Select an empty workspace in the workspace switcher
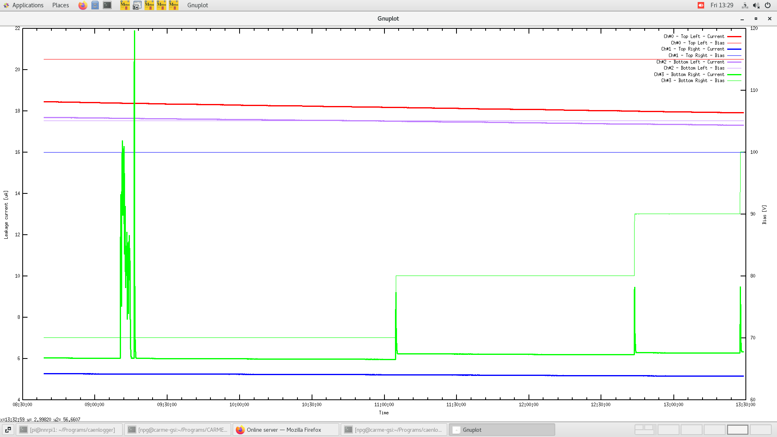Image resolution: width=777 pixels, height=437 pixels. (x=669, y=429)
